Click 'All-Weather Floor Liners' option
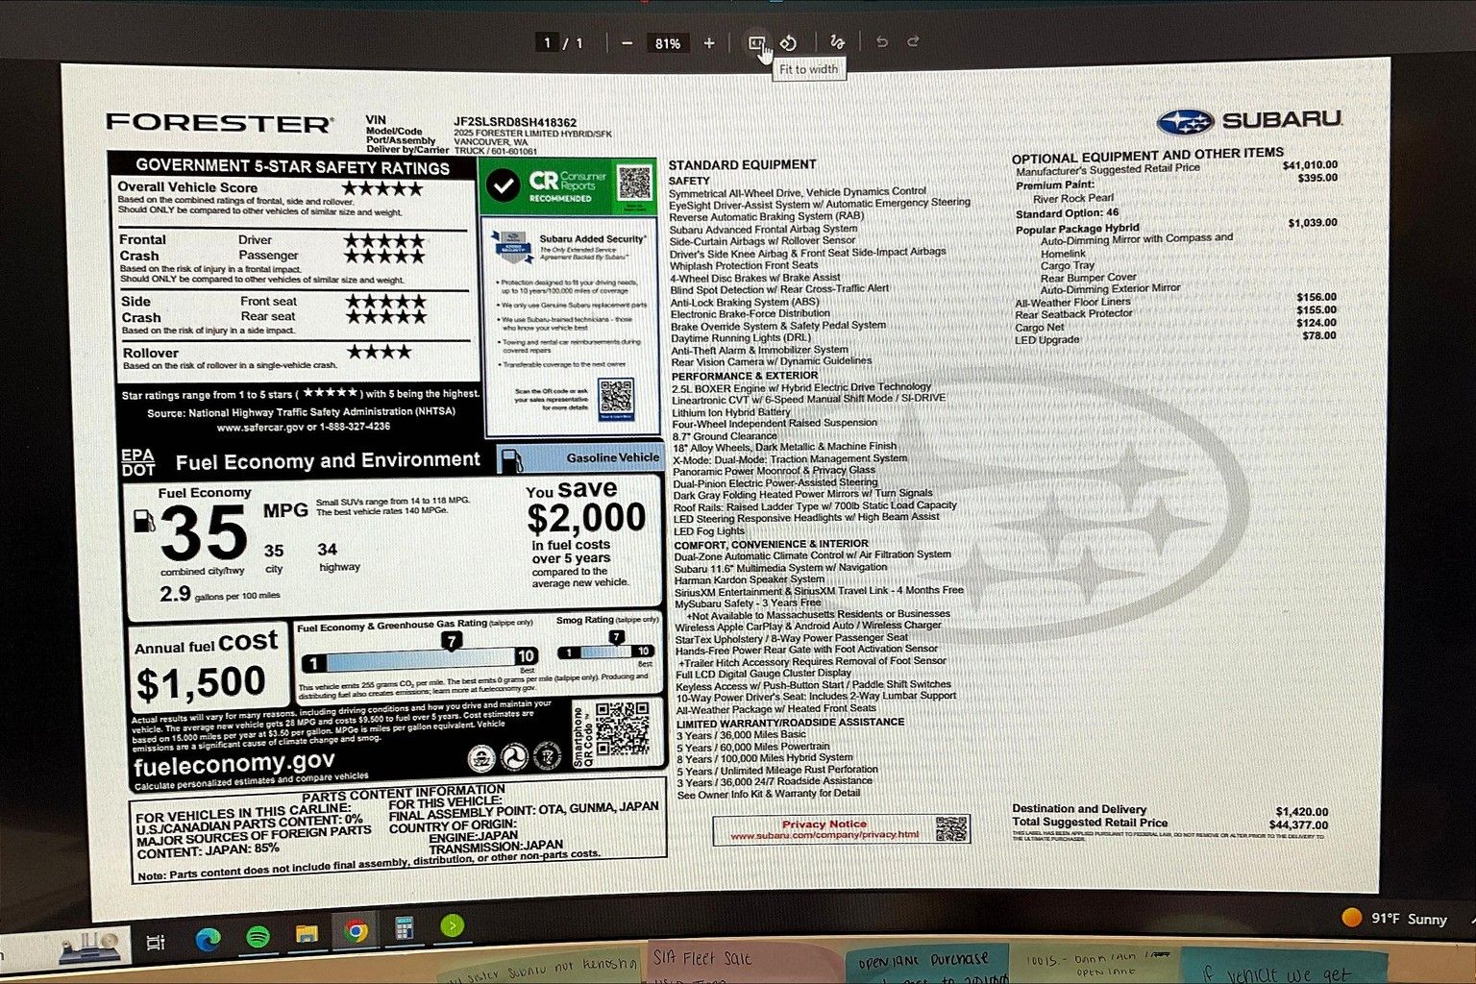1476x984 pixels. click(1072, 303)
